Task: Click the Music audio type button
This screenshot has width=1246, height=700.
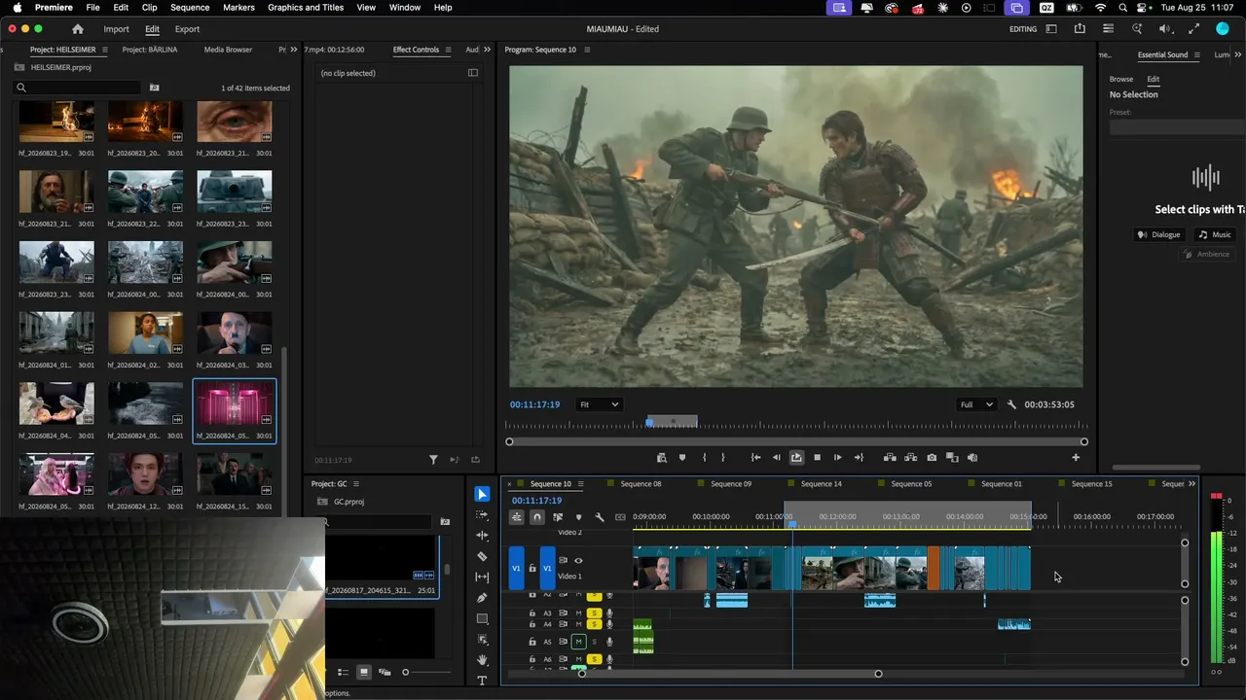Action: (1215, 234)
